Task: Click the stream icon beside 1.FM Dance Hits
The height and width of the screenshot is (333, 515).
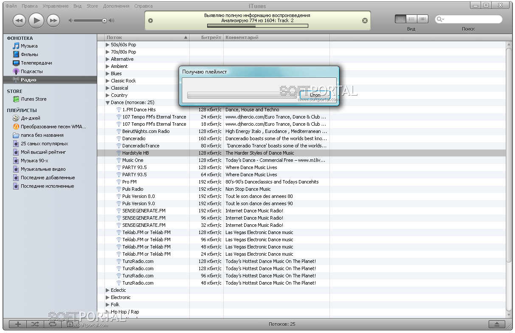Action: [x=119, y=110]
